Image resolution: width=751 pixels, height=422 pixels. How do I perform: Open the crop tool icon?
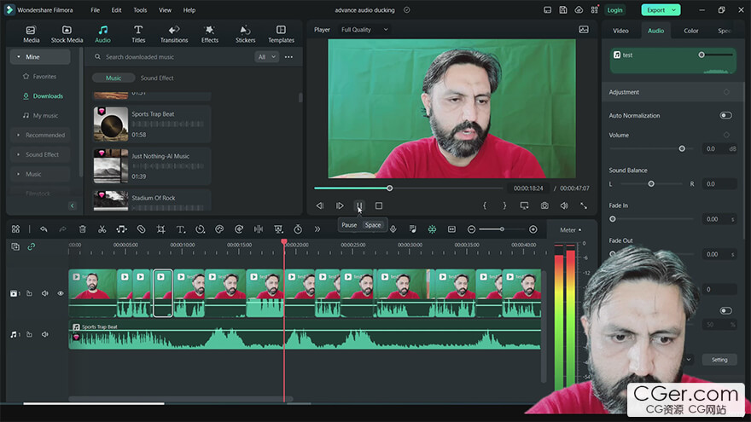[161, 229]
